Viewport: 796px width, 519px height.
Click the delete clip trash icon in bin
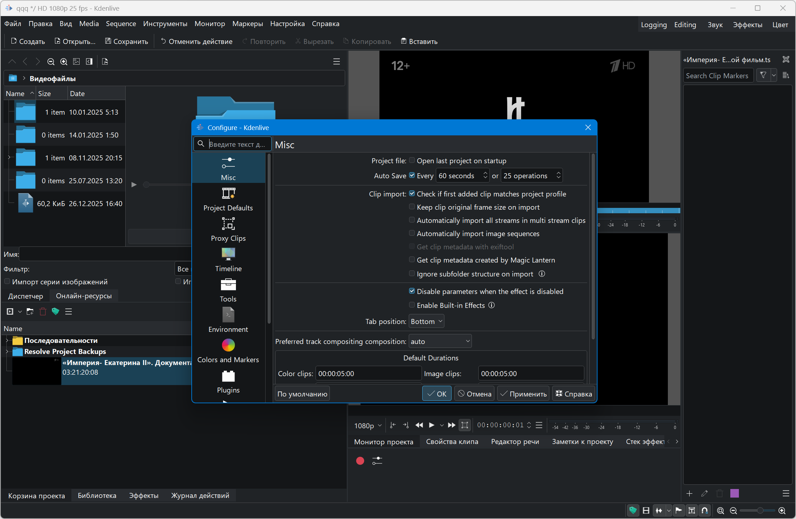(43, 311)
